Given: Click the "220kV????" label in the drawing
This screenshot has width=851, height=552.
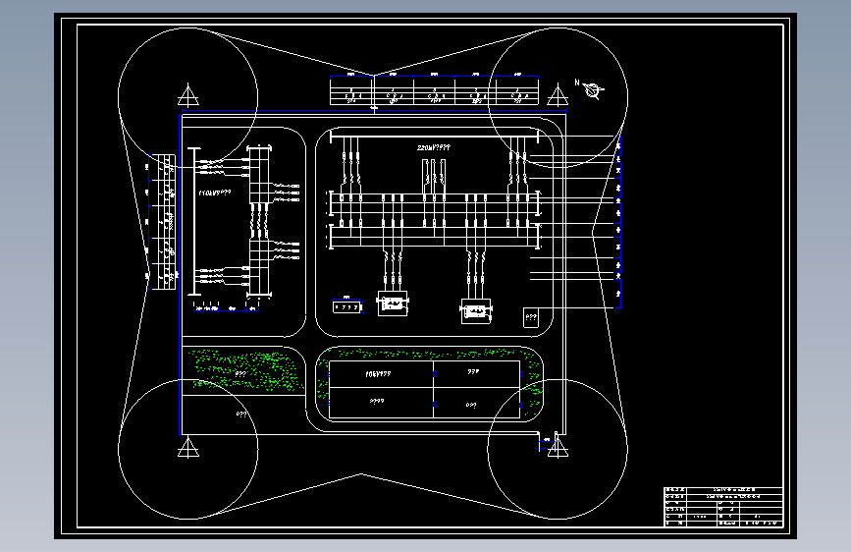Looking at the screenshot, I should [x=434, y=147].
